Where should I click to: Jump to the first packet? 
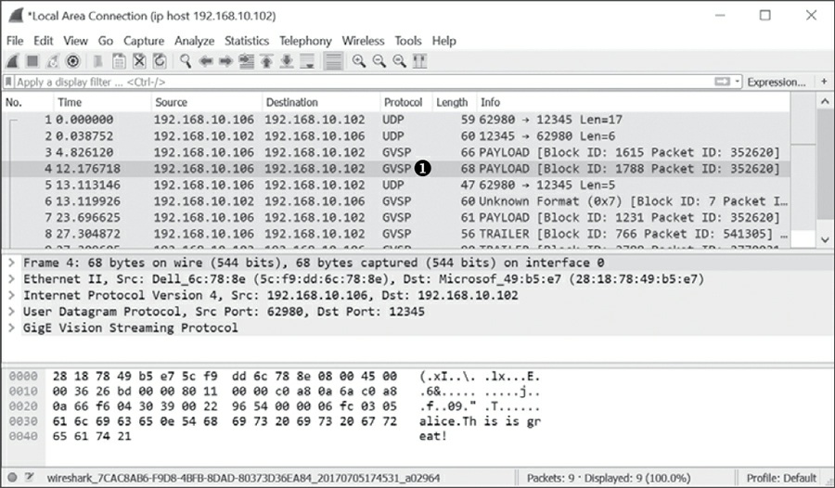pyautogui.click(x=266, y=61)
